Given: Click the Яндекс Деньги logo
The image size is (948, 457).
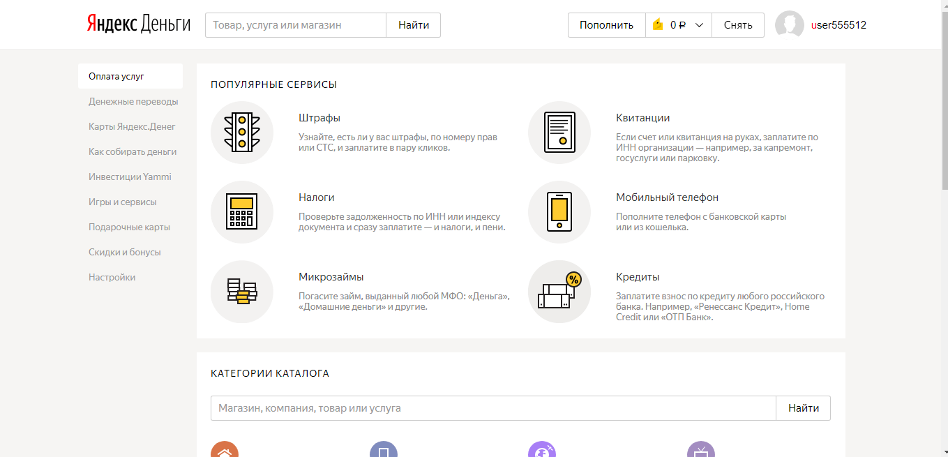Looking at the screenshot, I should pos(138,25).
